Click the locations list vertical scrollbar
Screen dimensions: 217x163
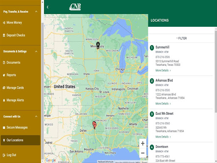pyautogui.click(x=216, y=71)
